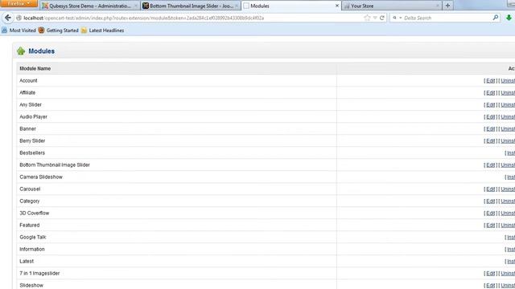515x289 pixels.
Task: Select the Google Talk row name
Action: point(33,238)
